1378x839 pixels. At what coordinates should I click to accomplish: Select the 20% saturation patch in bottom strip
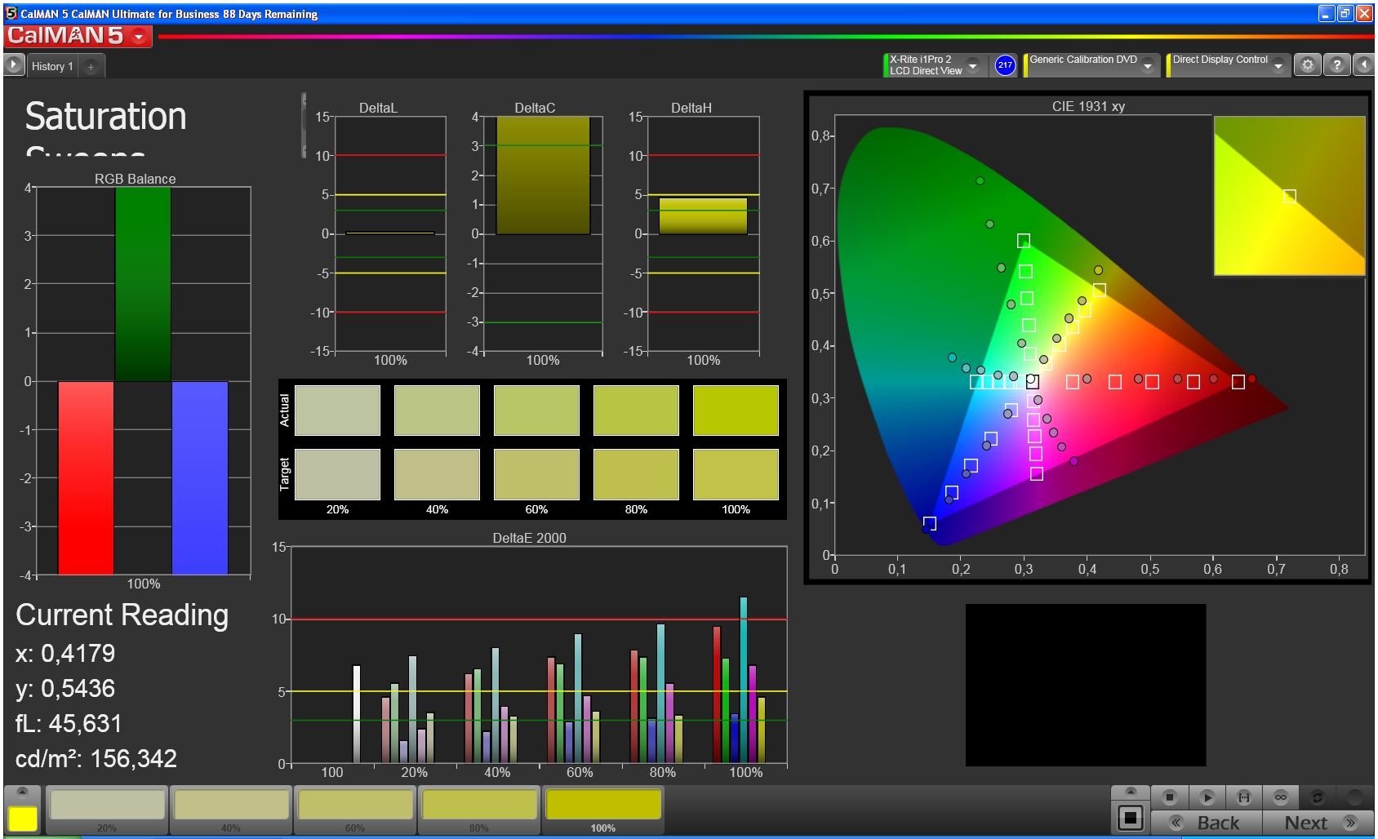(107, 810)
